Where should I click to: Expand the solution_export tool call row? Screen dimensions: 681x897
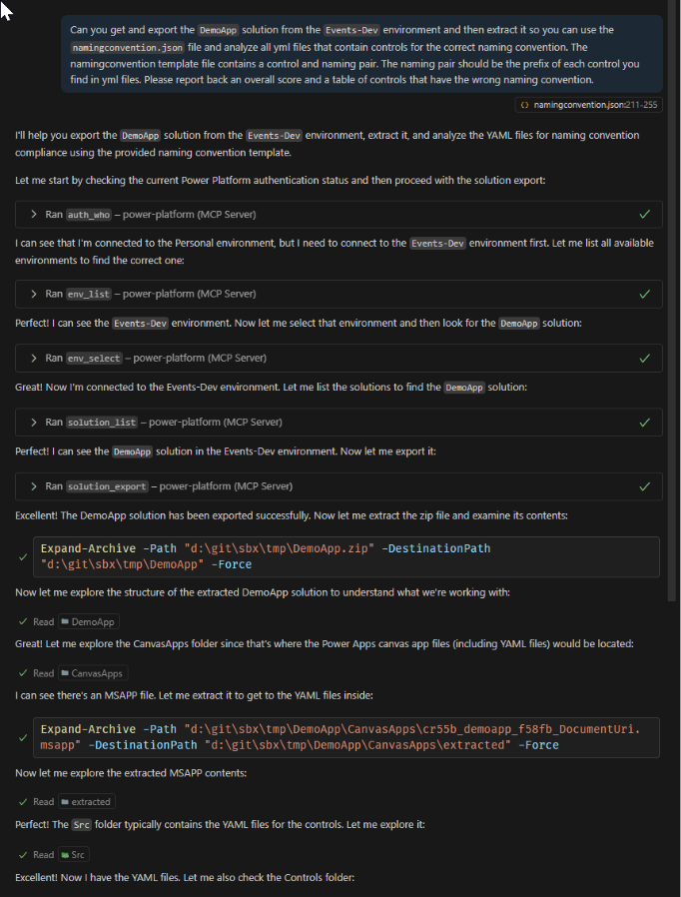click(339, 486)
